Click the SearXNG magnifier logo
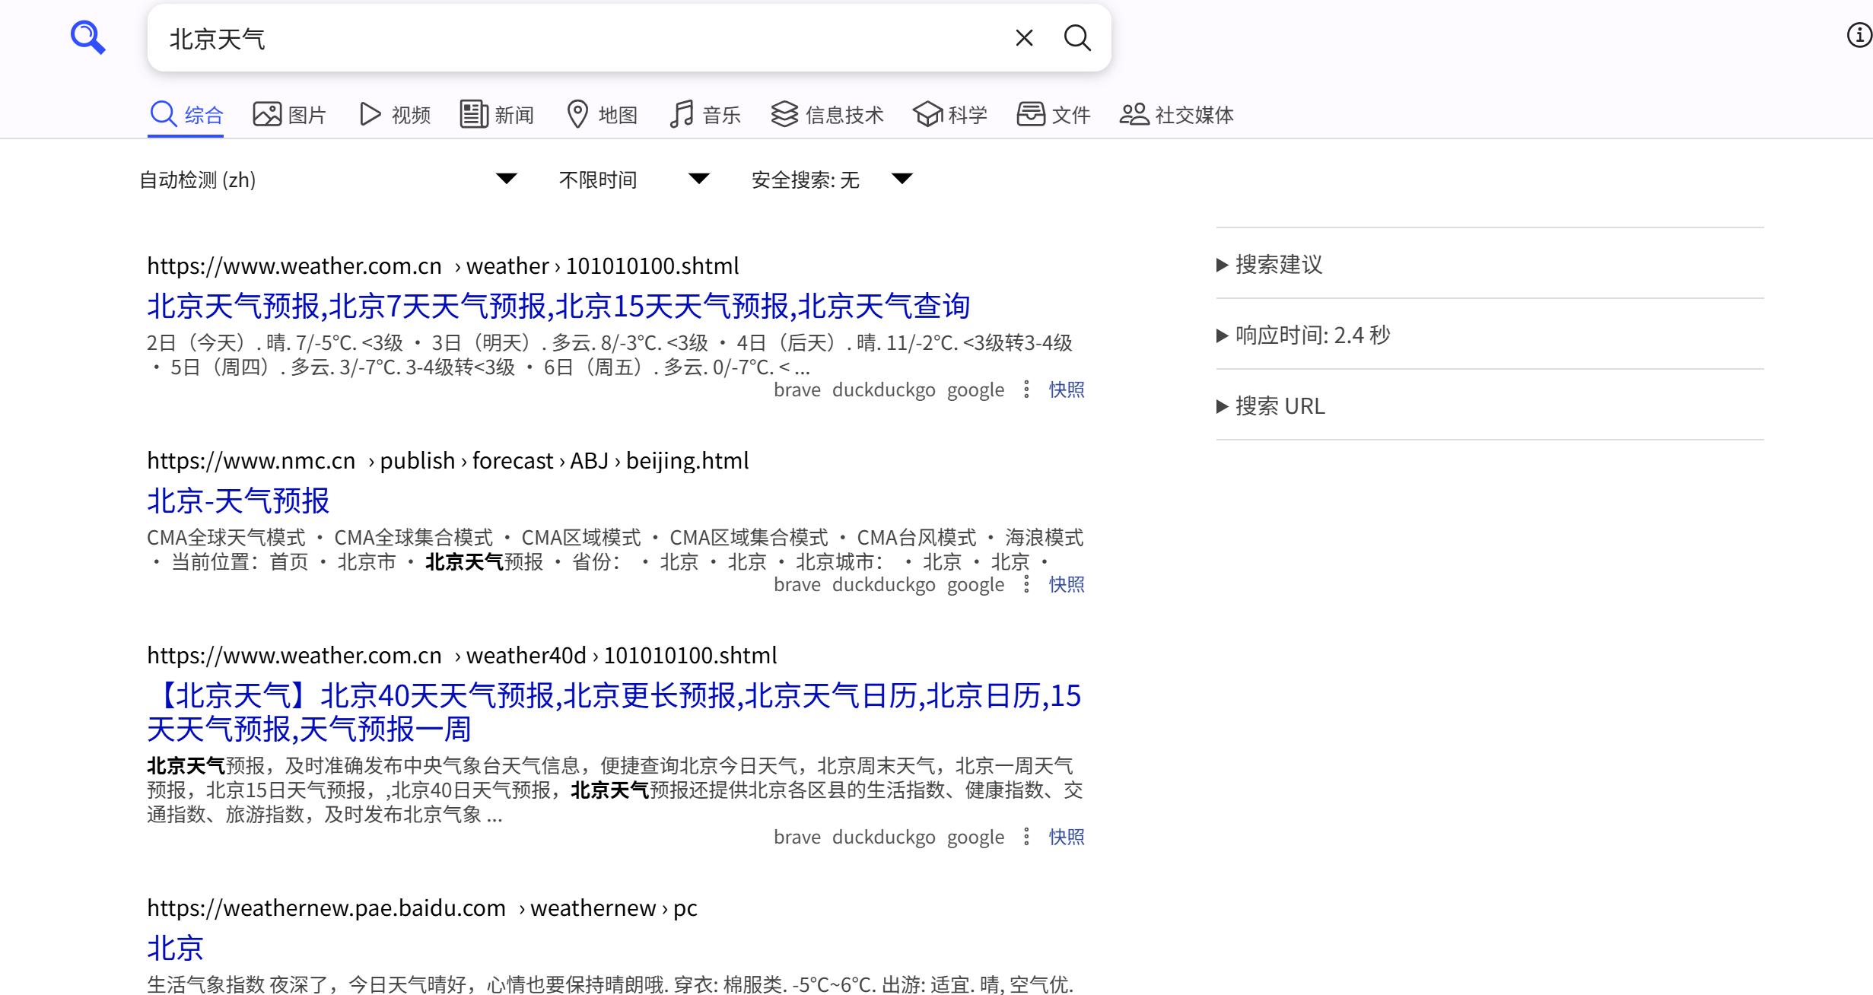This screenshot has height=995, width=1873. click(x=87, y=37)
